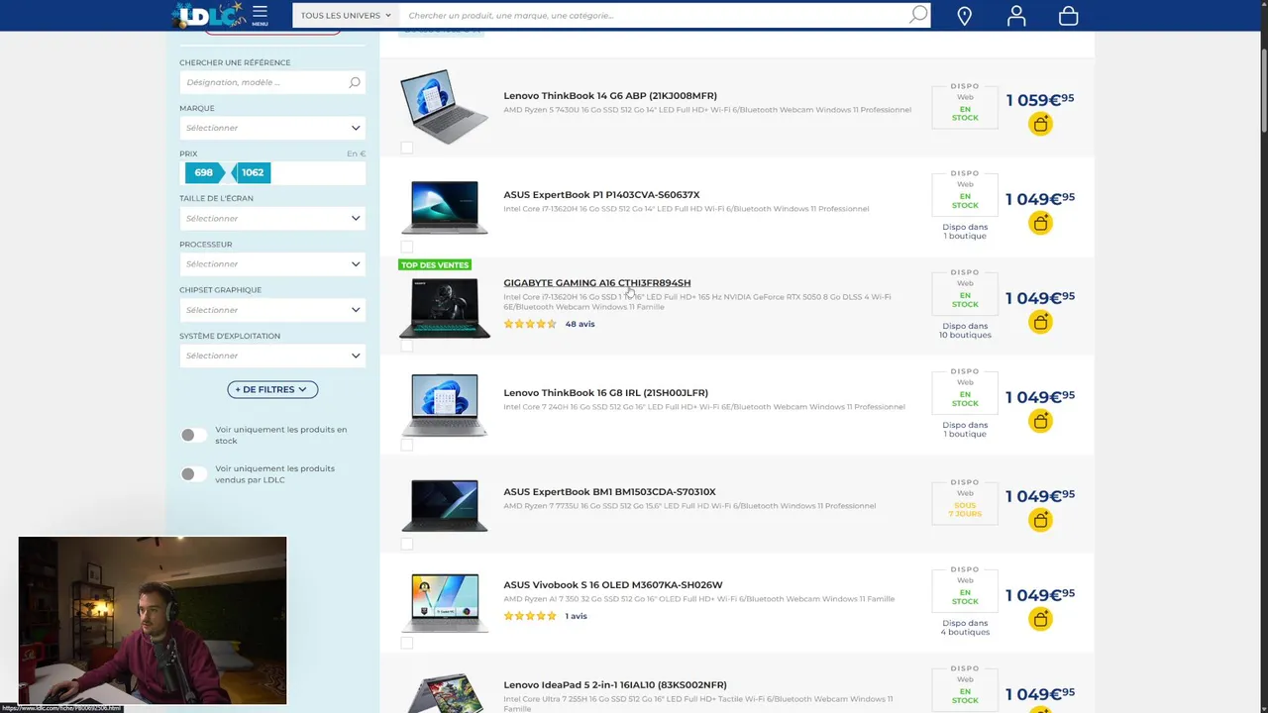
Task: Select the maximum price handle 1062
Action: (253, 172)
